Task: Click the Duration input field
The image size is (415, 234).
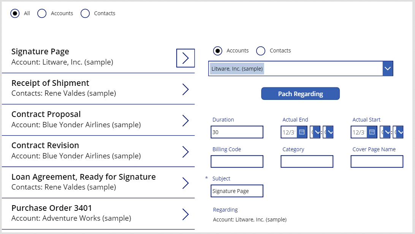Action: [x=237, y=132]
